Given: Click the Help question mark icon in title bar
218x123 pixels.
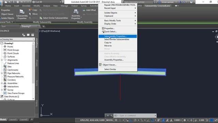Looking at the screenshot, I should click(191, 2).
